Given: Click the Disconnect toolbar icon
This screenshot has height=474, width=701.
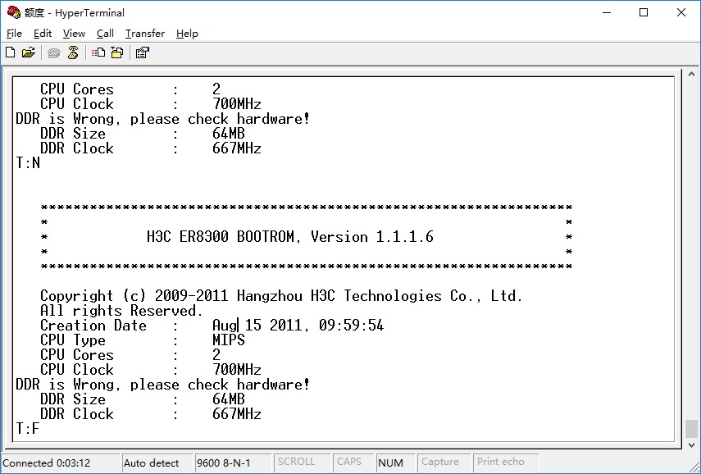Looking at the screenshot, I should (x=73, y=52).
